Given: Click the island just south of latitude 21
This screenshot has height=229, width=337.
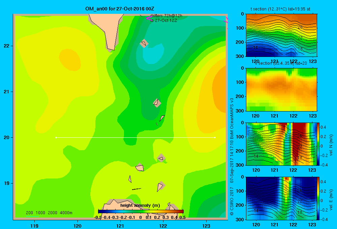Looking at the screenshot, I should tap(157, 102).
